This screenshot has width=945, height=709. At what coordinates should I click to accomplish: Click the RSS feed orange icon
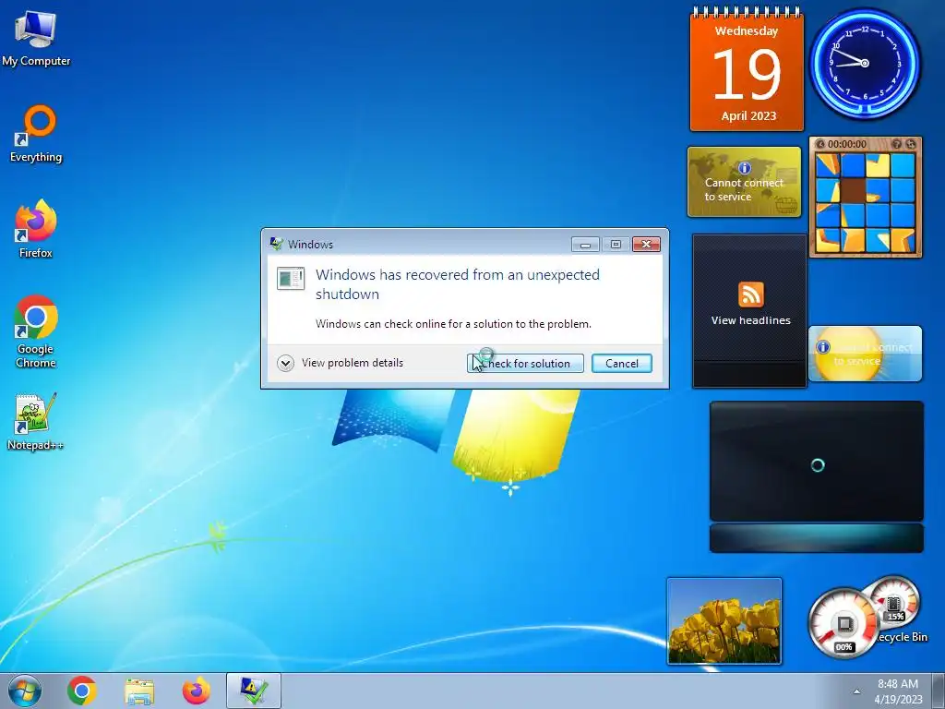click(x=751, y=294)
